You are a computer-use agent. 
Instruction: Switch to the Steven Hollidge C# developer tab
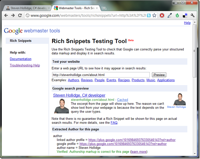(x=26, y=8)
